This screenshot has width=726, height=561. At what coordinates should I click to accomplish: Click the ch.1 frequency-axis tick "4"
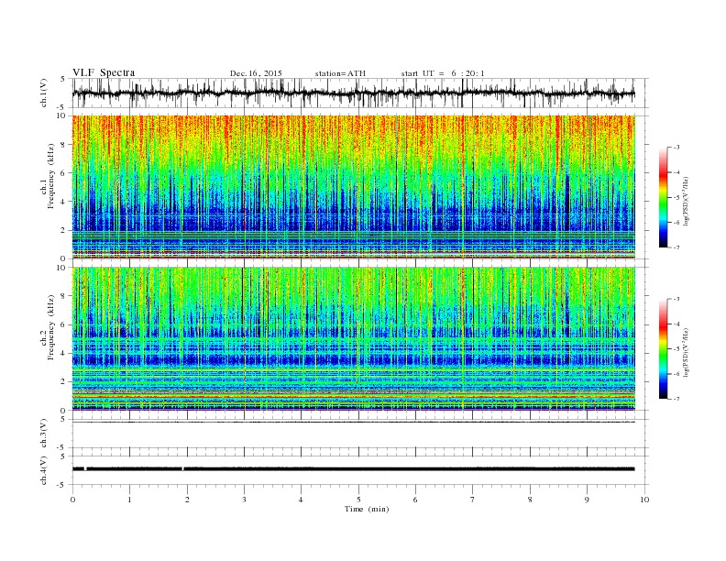pyautogui.click(x=64, y=202)
